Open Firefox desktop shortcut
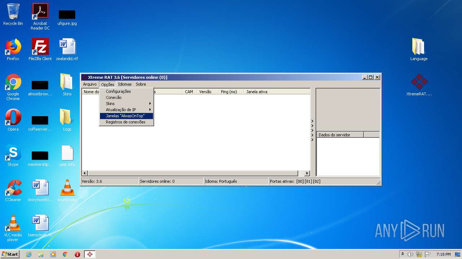462x259 pixels. [13, 50]
